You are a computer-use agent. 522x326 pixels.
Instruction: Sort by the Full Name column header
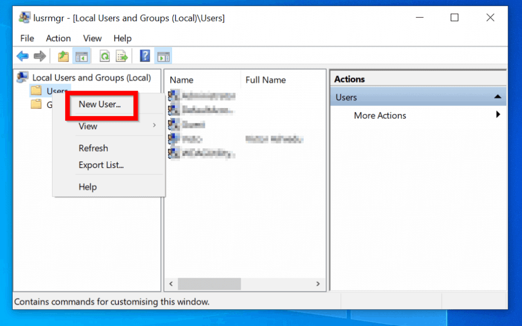266,80
